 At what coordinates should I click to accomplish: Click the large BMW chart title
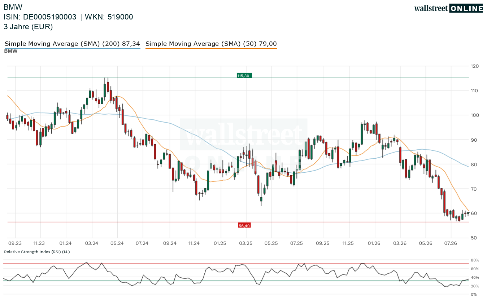[12, 7]
